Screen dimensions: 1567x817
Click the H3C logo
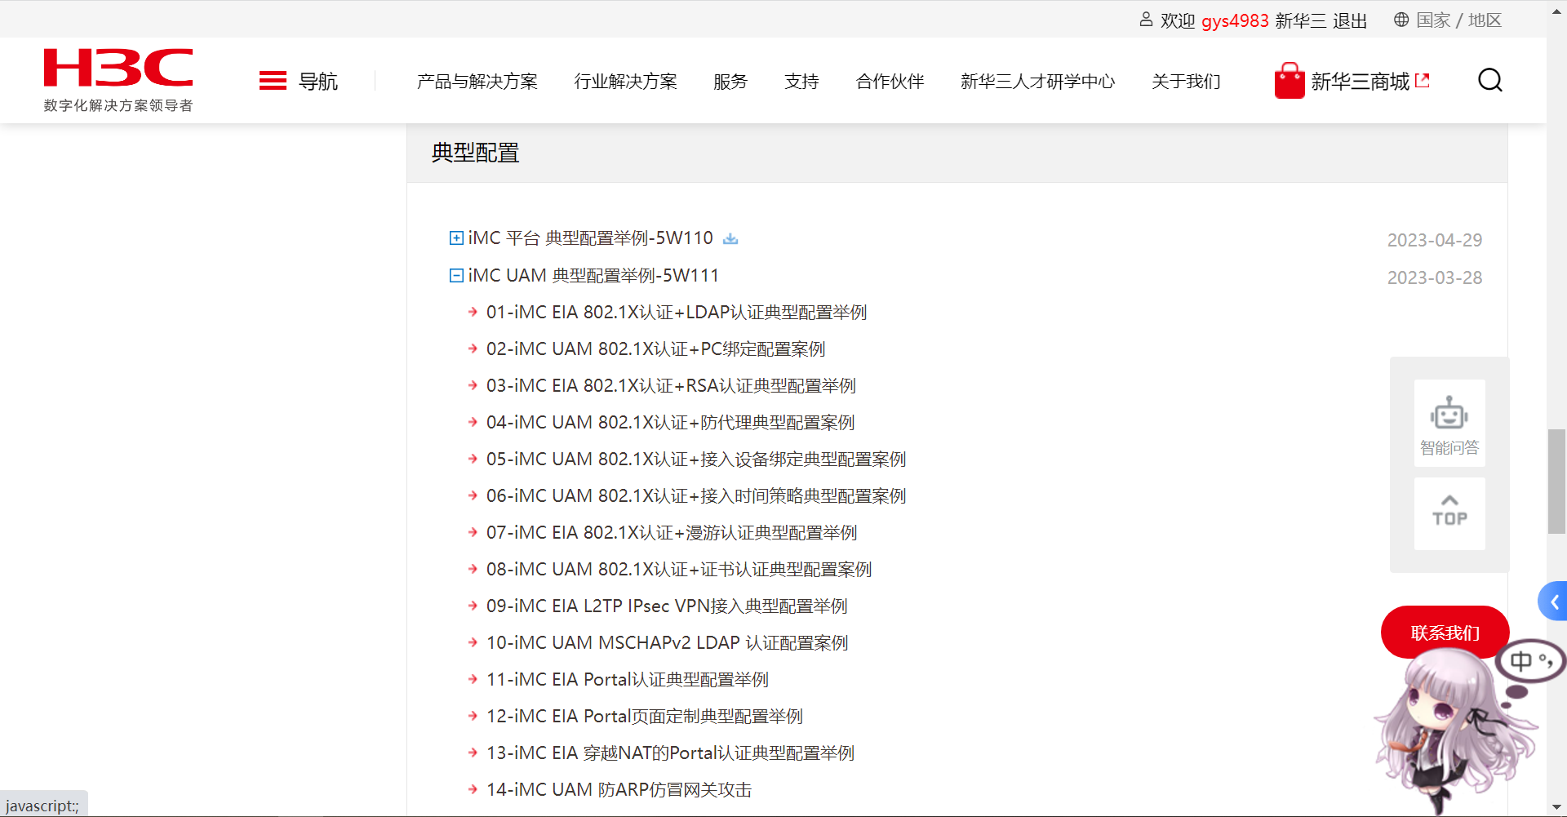tap(118, 79)
